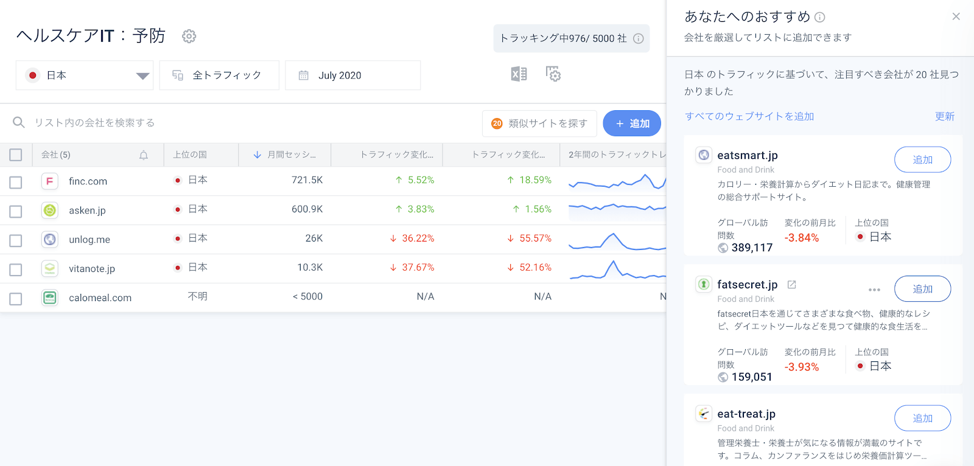Screen dimensions: 974x466
Task: Click finc.com favicon
Action: click(50, 181)
